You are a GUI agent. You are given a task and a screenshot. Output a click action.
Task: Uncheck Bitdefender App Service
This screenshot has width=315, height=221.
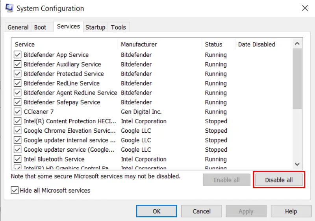point(17,55)
